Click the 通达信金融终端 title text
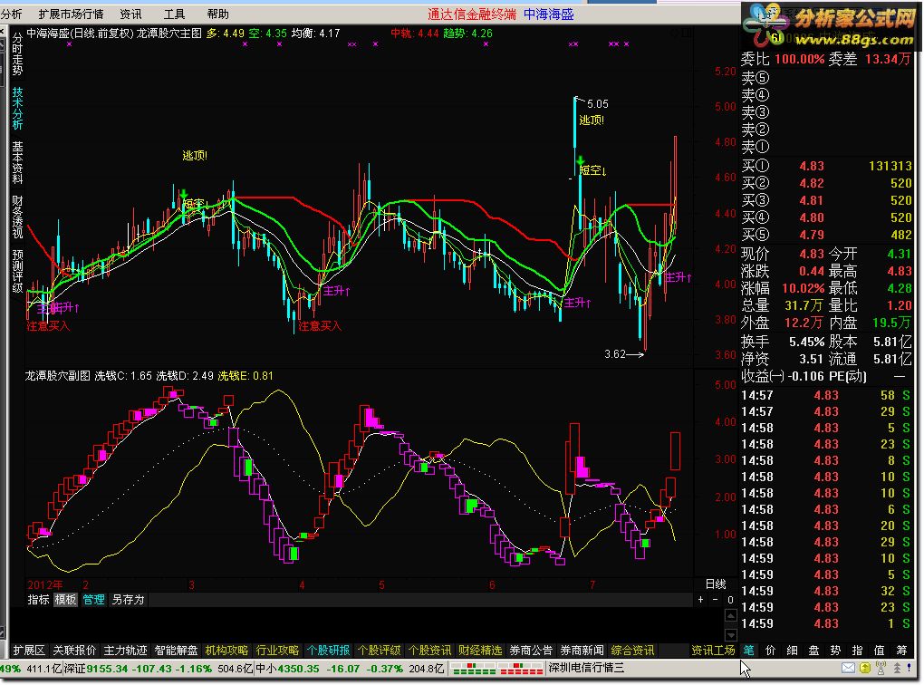Viewport: 924px width, 685px height. 472,14
